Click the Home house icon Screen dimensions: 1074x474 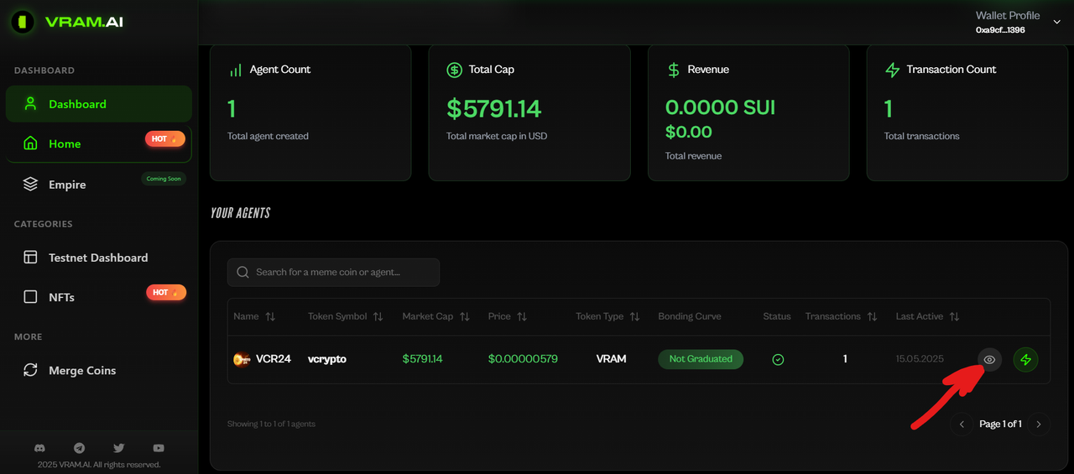[x=30, y=143]
